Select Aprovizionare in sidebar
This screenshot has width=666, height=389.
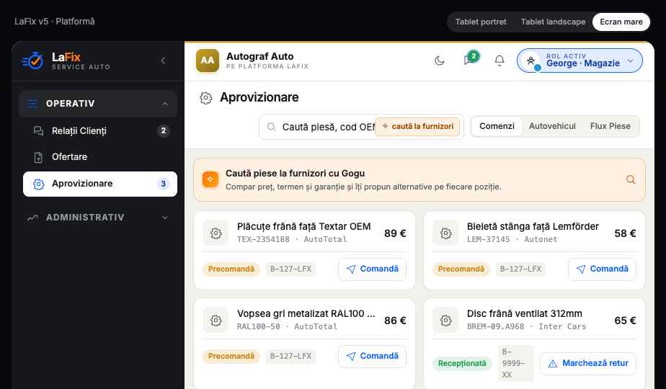point(99,184)
